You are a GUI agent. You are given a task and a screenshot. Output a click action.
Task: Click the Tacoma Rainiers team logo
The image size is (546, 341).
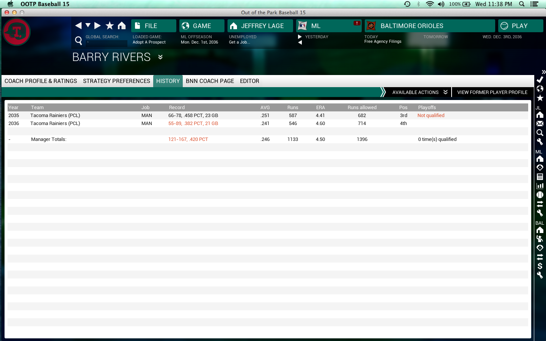click(x=17, y=32)
